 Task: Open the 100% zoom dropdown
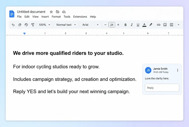click(x=44, y=25)
